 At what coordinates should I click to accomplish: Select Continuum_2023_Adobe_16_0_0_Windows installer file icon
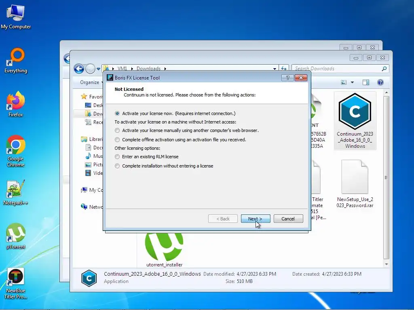[x=355, y=121]
